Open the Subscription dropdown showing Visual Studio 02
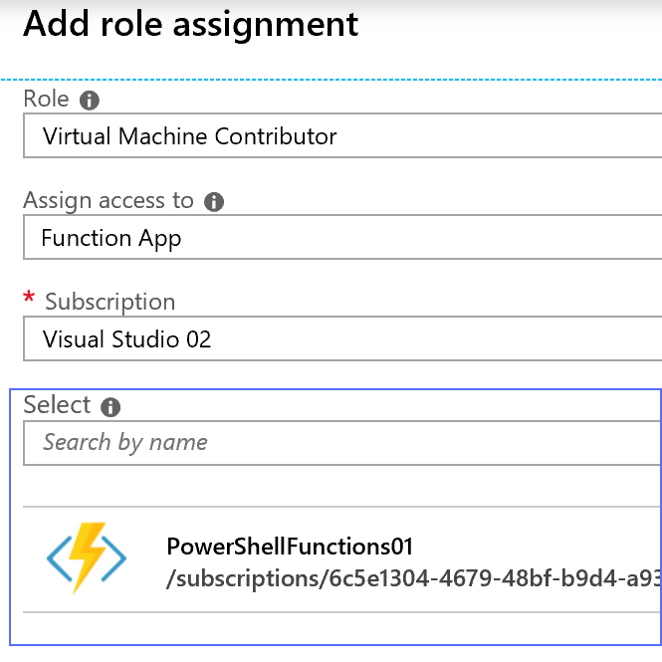The height and width of the screenshot is (662, 662). click(342, 339)
